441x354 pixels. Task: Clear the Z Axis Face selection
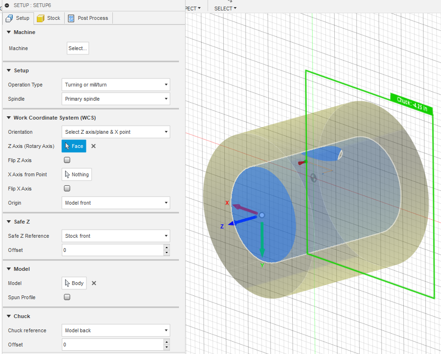point(93,146)
